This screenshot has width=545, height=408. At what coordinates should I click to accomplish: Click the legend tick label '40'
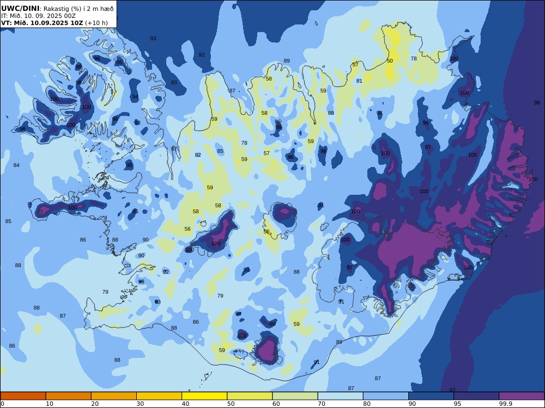(186, 404)
